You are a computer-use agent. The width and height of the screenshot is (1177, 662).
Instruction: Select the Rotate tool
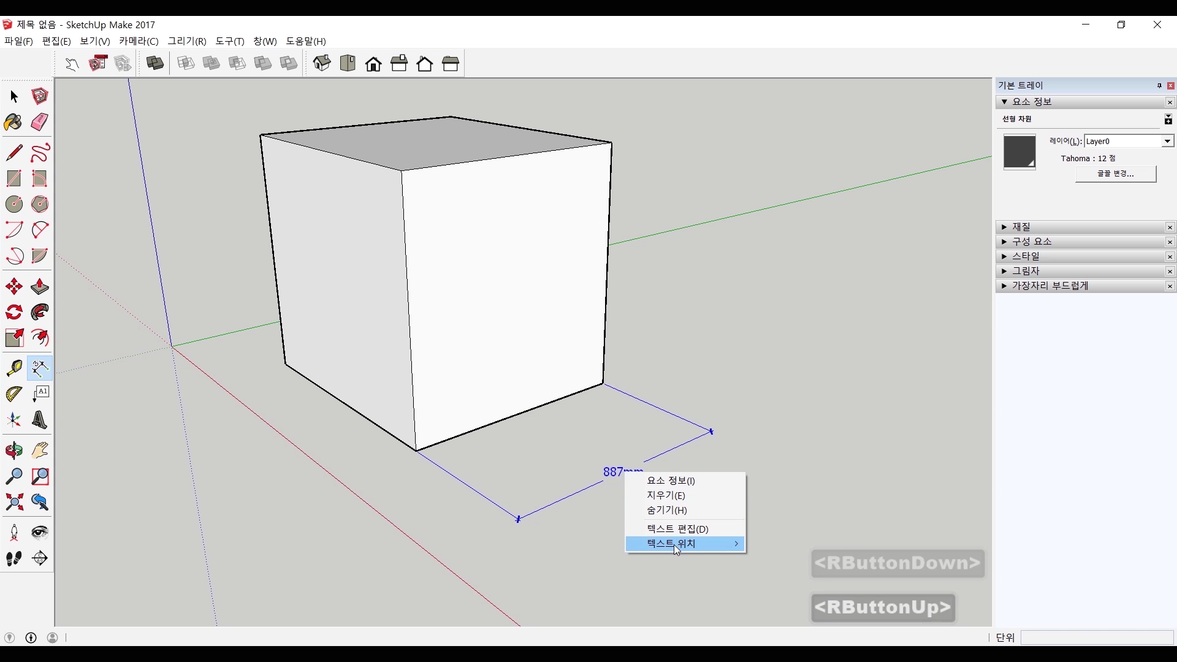pyautogui.click(x=13, y=313)
